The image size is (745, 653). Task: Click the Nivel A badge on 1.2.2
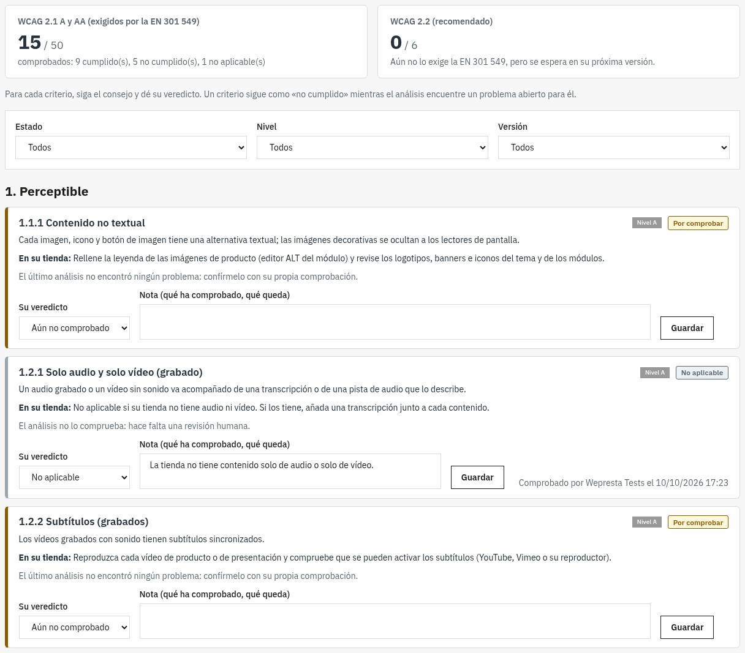(x=646, y=522)
